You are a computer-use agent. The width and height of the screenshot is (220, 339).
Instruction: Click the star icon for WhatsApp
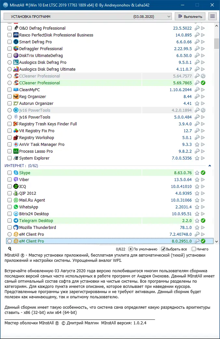197,207
